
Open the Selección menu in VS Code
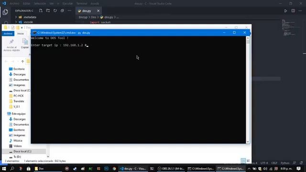click(x=40, y=3)
